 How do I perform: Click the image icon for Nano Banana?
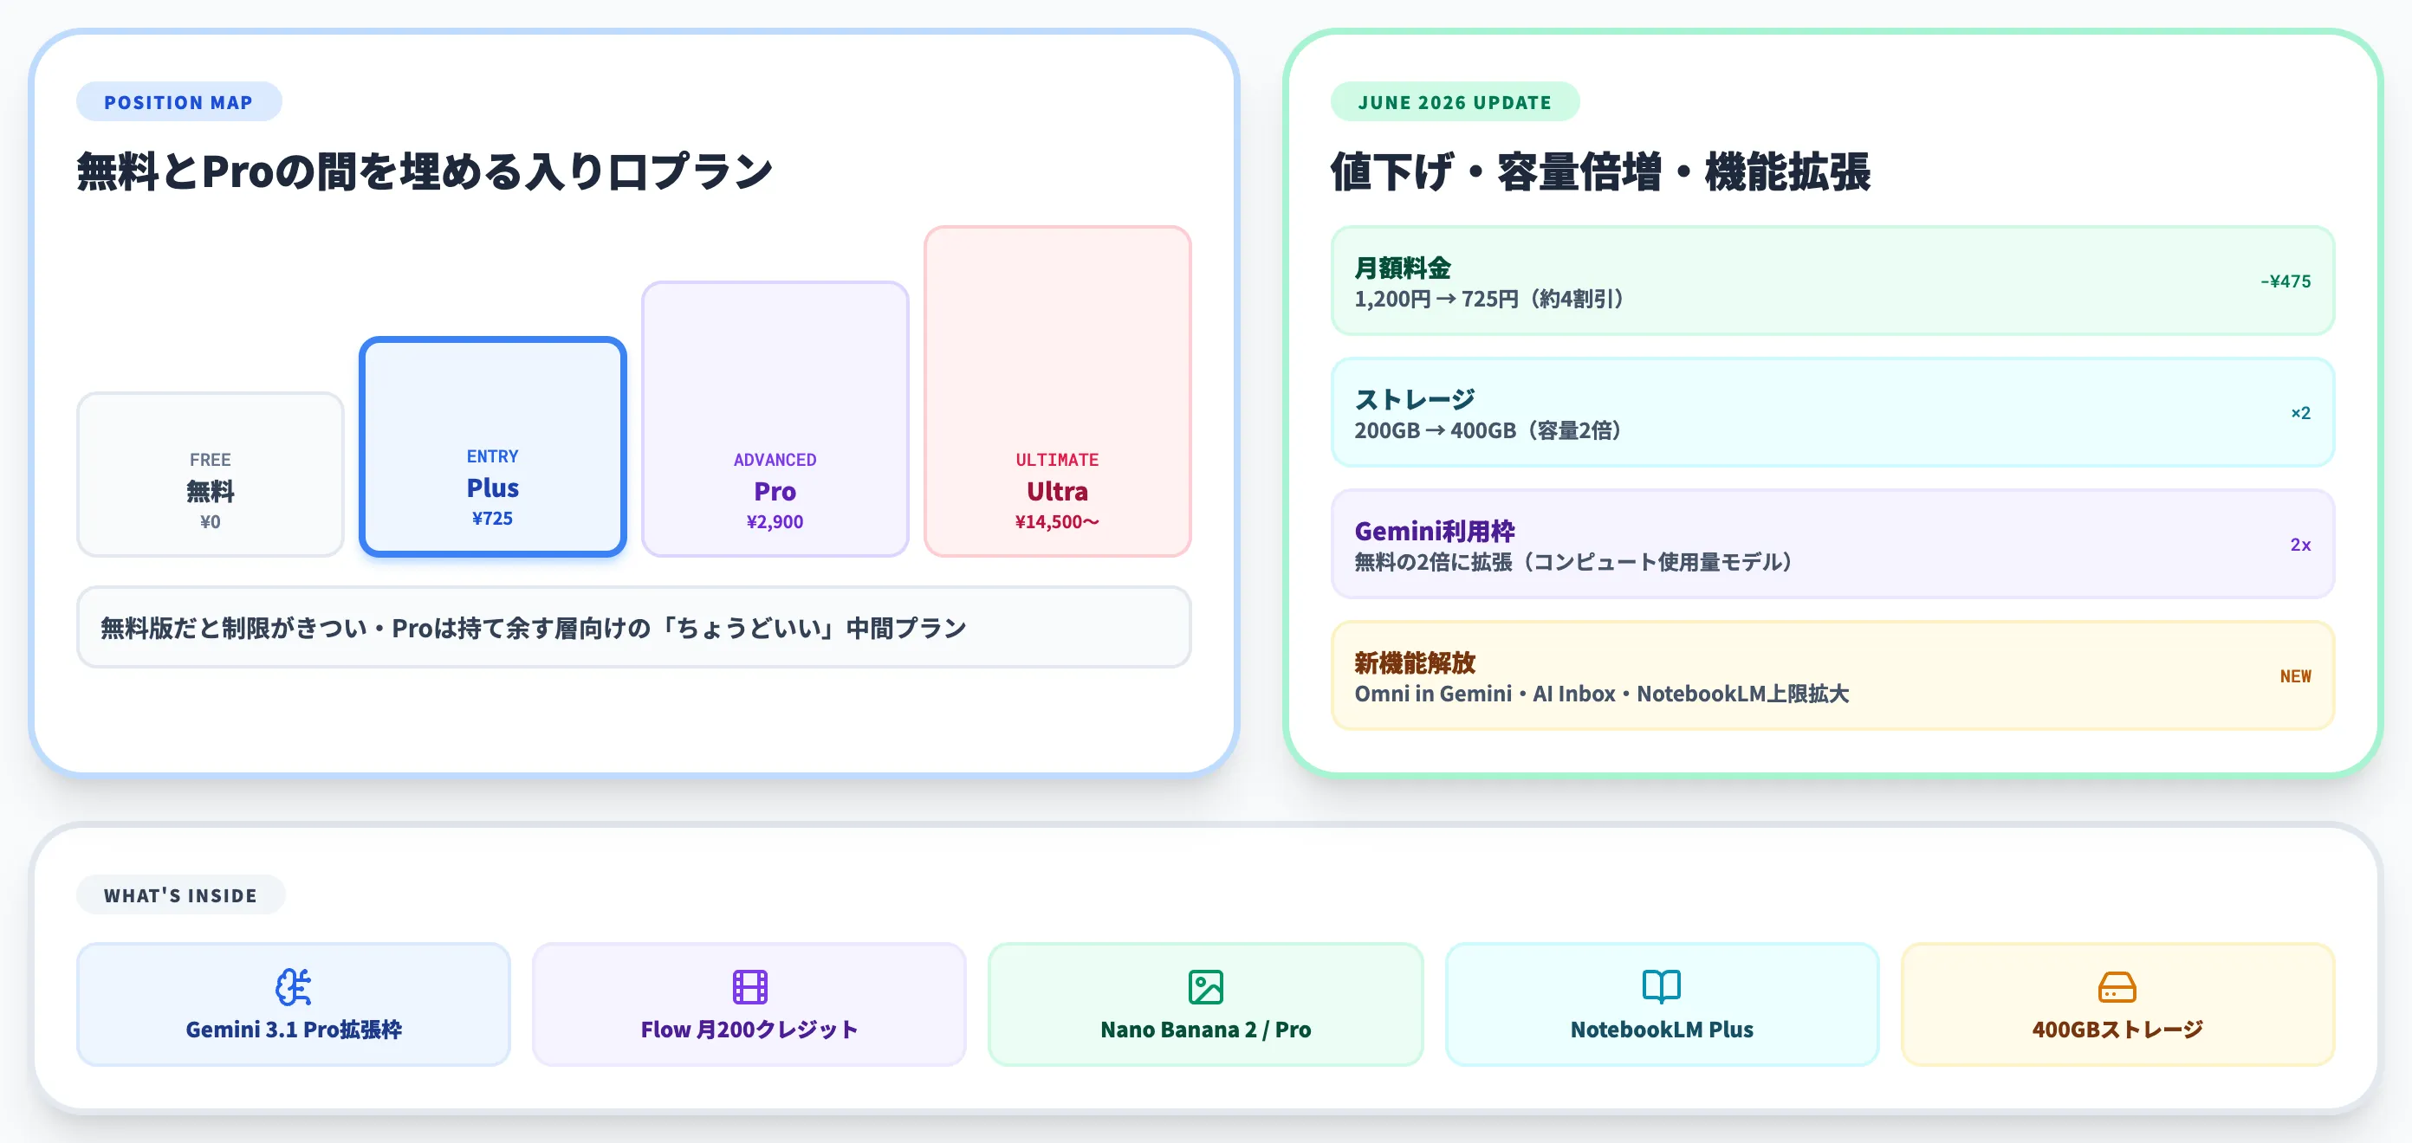1205,986
